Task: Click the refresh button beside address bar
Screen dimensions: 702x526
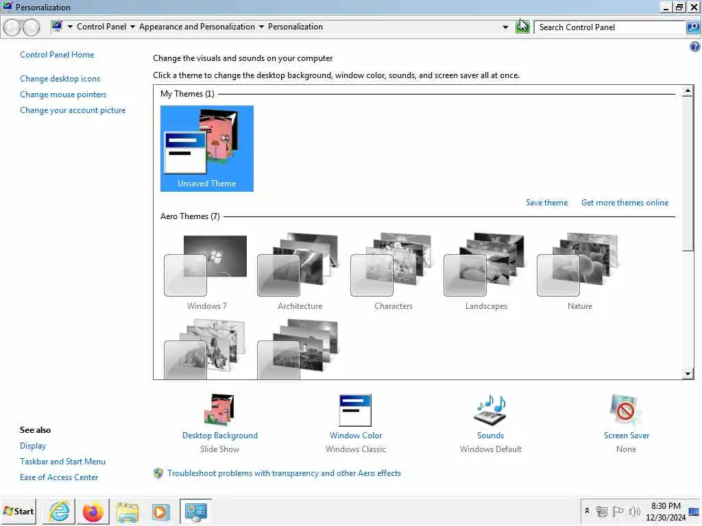Action: 522,27
